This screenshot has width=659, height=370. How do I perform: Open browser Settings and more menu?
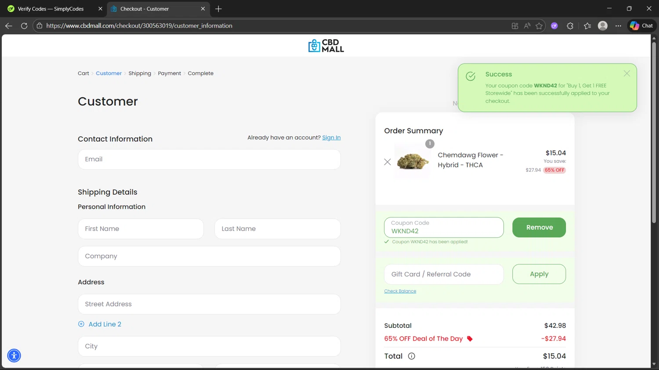[618, 26]
